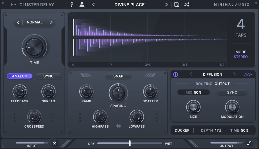The height and width of the screenshot is (149, 259).
Task: Switch Diffusion panel to previous effect
Action: pos(191,74)
